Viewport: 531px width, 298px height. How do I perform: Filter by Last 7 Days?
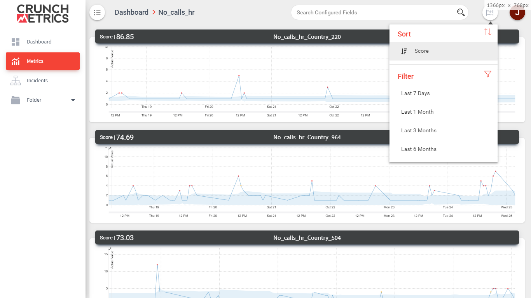coord(444,93)
